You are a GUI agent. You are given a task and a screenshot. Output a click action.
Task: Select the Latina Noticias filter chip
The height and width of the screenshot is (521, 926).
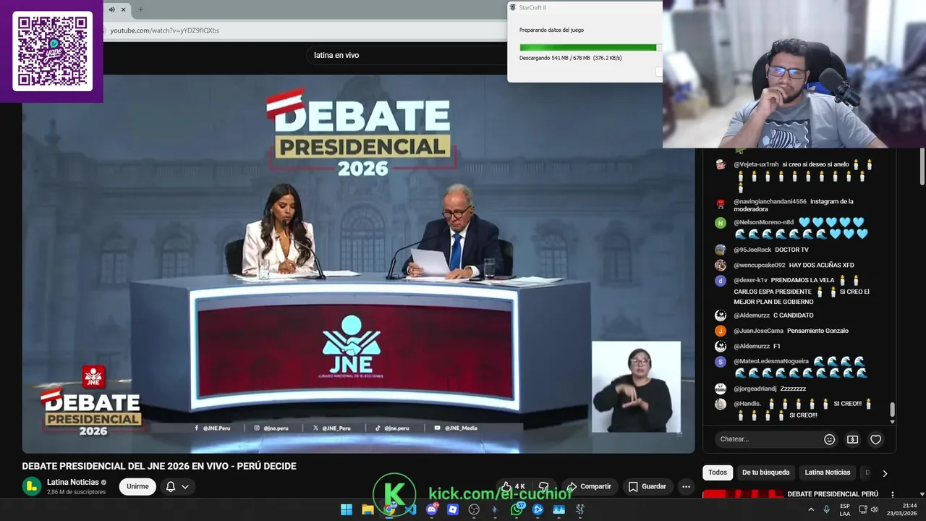coord(828,473)
